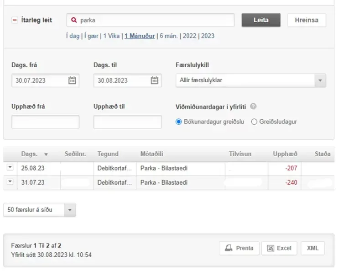Export results with the Excel button
The image size is (338, 271).
(x=279, y=248)
